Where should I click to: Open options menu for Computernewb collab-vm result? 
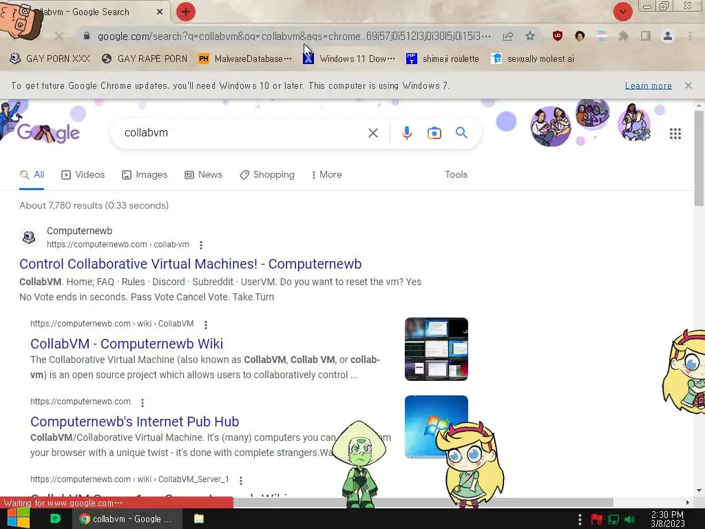[x=201, y=245]
